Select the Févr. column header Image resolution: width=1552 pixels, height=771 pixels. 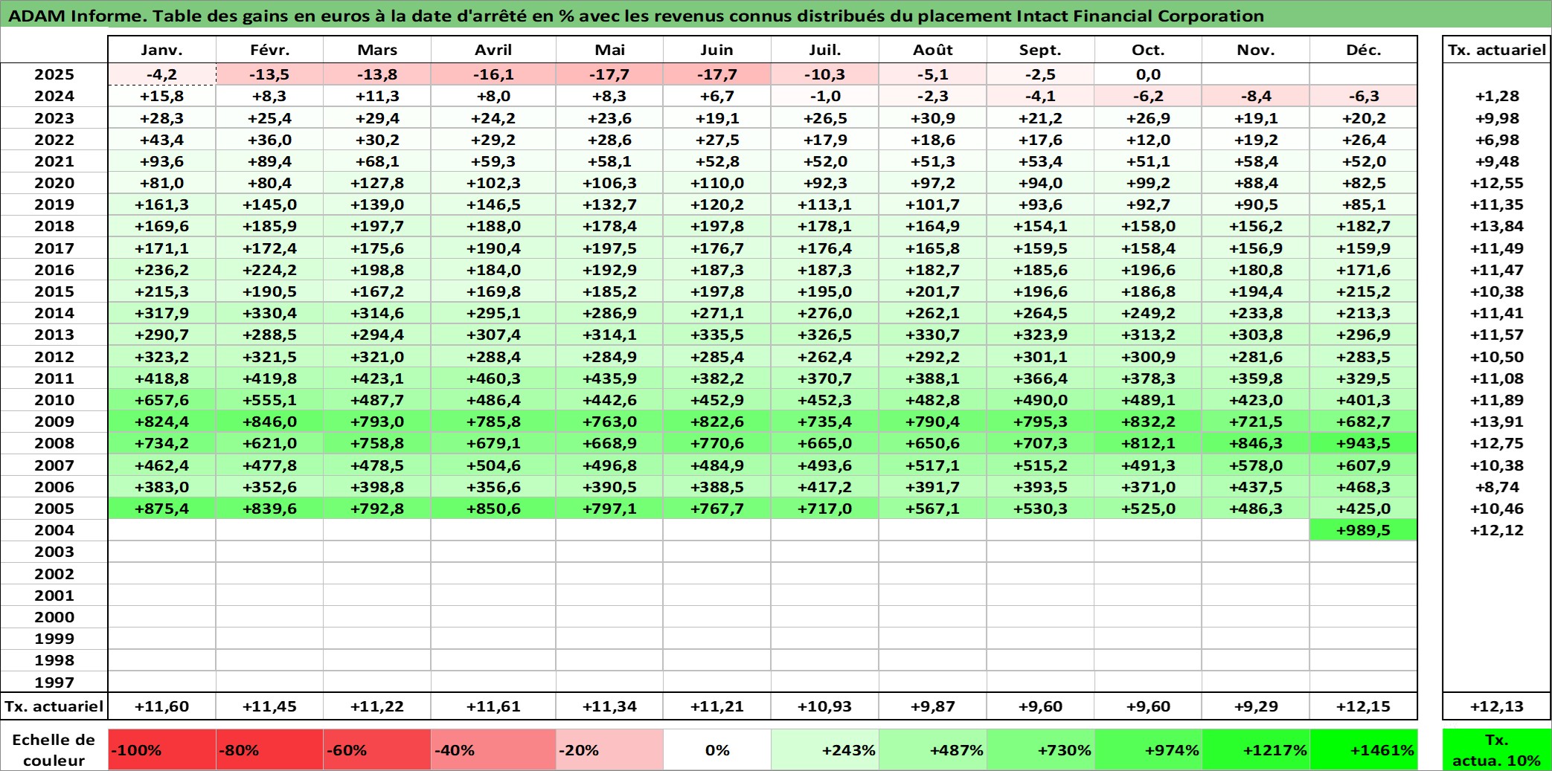pos(269,50)
